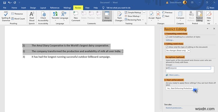Click the Save icon in title bar
Image resolution: width=218 pixels, height=112 pixels.
tap(4, 2)
